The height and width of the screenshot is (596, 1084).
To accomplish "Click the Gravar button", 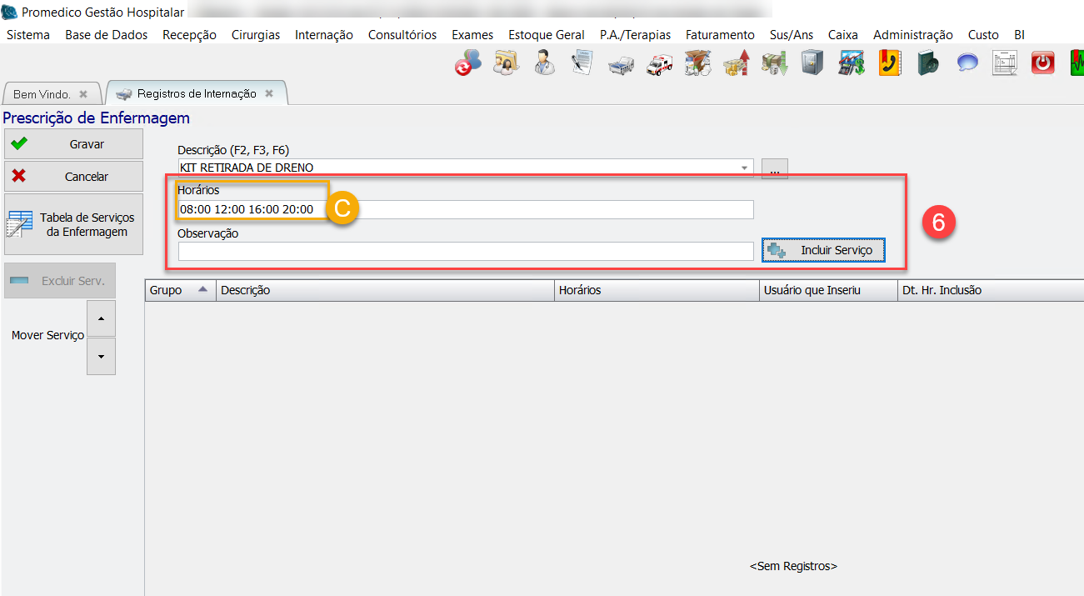I will (x=73, y=144).
